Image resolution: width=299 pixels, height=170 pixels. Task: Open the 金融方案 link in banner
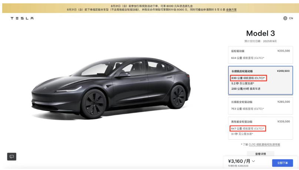[x=231, y=10]
